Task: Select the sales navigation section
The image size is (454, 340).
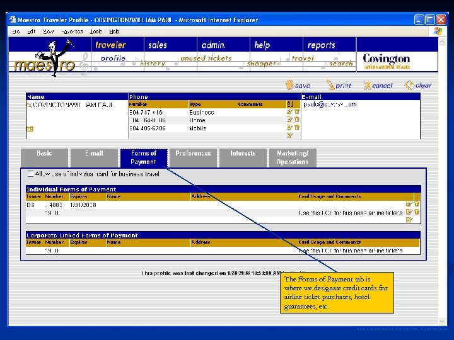Action: (158, 45)
